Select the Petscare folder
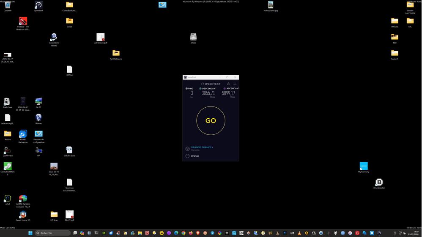 click(395, 22)
